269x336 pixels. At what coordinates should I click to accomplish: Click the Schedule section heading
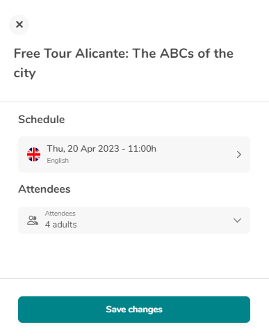(42, 120)
